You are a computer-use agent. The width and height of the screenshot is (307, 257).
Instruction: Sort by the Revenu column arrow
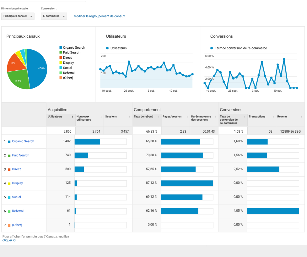pos(302,117)
